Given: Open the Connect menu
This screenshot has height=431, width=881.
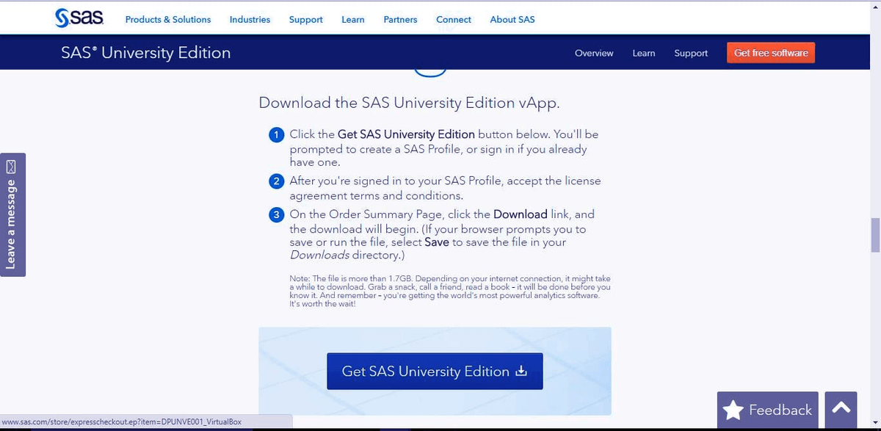Looking at the screenshot, I should [x=453, y=20].
